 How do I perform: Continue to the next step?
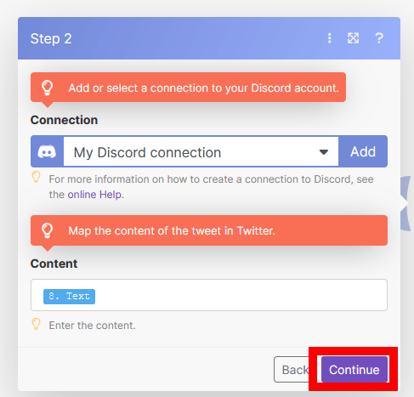click(354, 370)
